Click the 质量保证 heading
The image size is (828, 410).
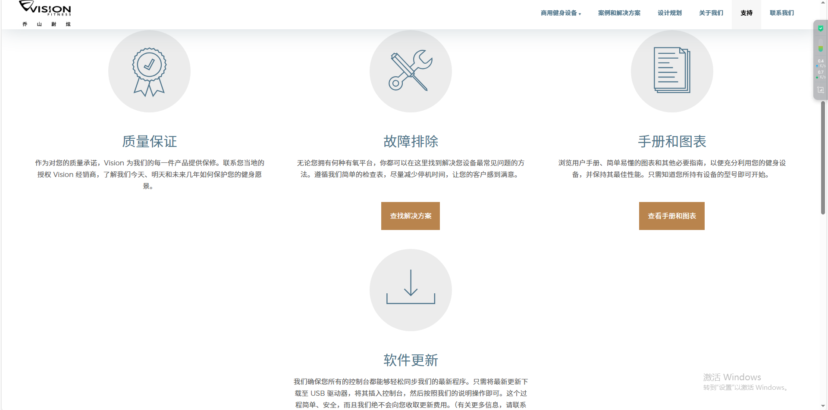click(x=149, y=141)
